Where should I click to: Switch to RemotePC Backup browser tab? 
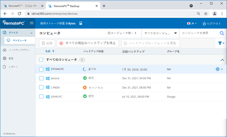(73, 6)
